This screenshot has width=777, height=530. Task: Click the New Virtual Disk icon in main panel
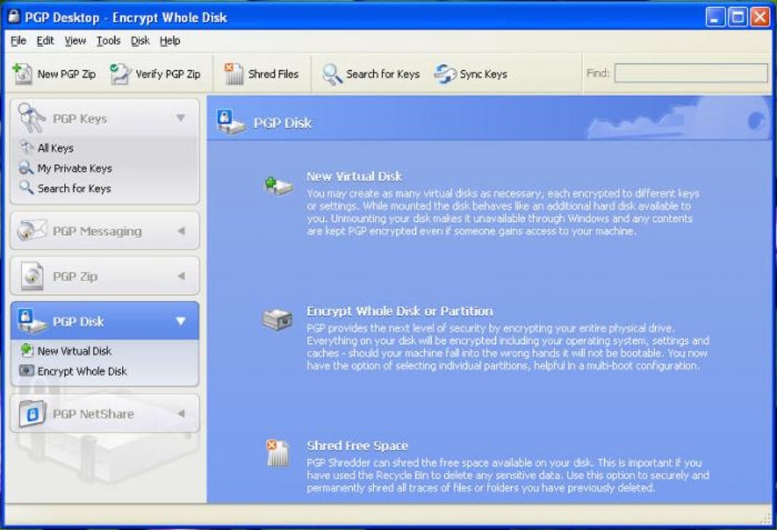tap(277, 186)
